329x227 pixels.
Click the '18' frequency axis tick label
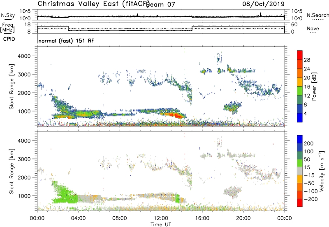pos(28,25)
